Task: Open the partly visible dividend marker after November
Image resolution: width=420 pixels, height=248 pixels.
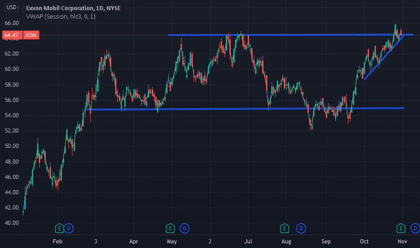Action: pos(415,229)
